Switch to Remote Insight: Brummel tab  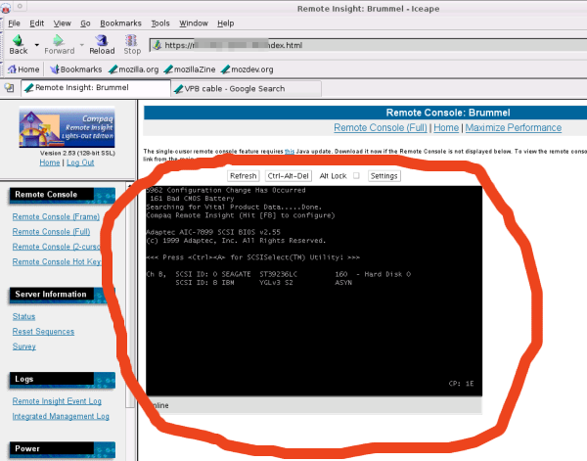point(96,88)
